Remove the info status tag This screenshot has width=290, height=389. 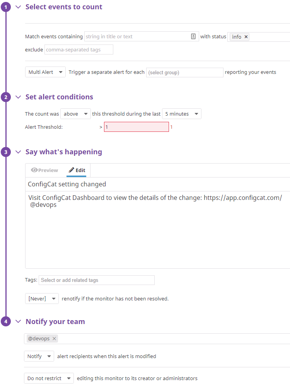(x=246, y=37)
